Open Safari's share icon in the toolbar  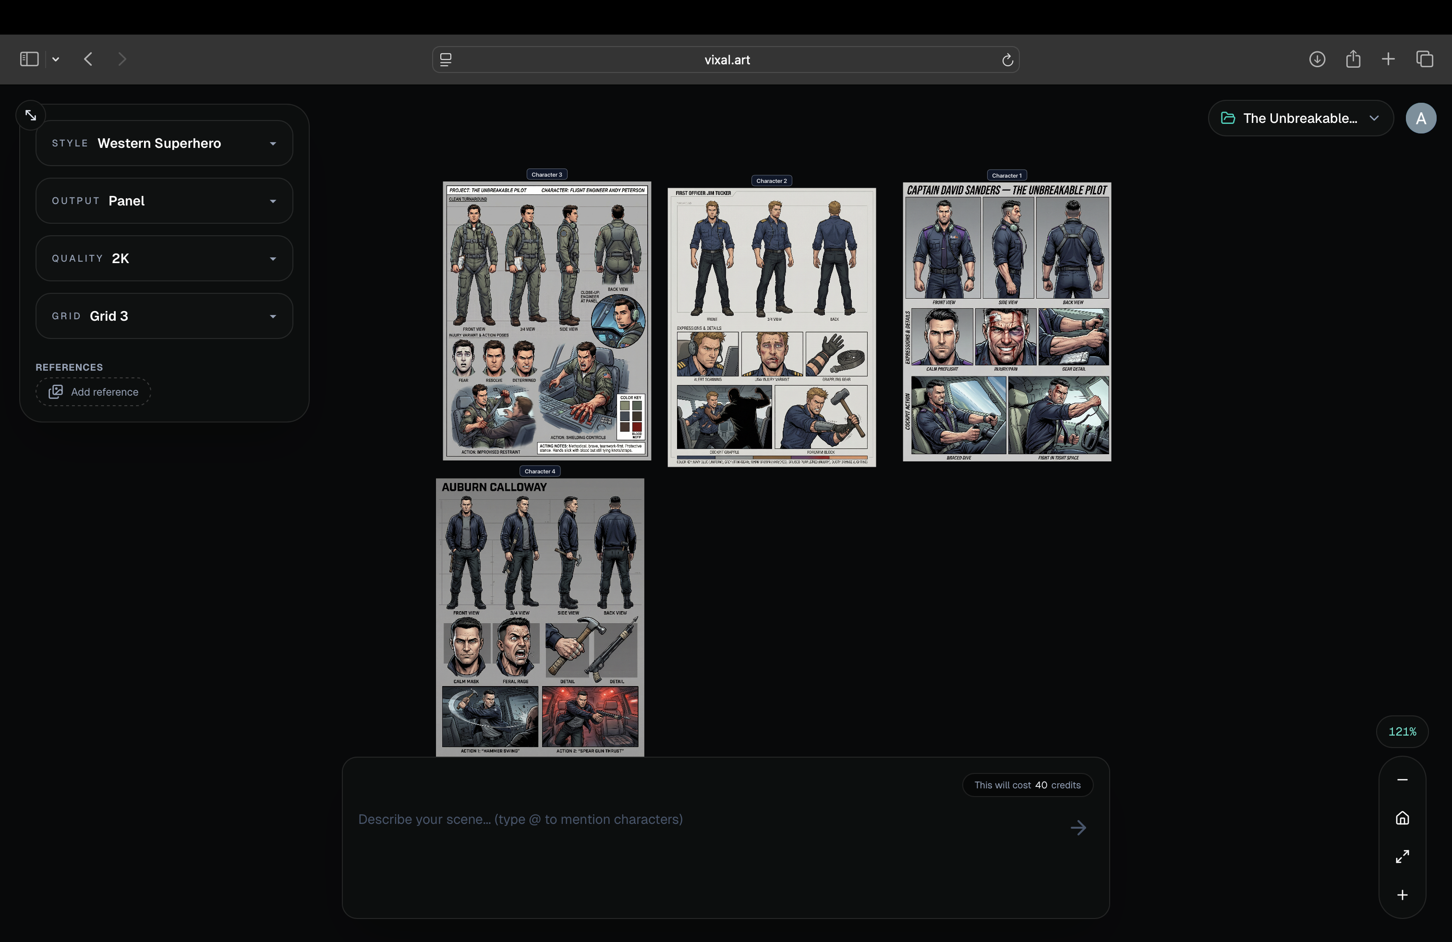(1353, 59)
